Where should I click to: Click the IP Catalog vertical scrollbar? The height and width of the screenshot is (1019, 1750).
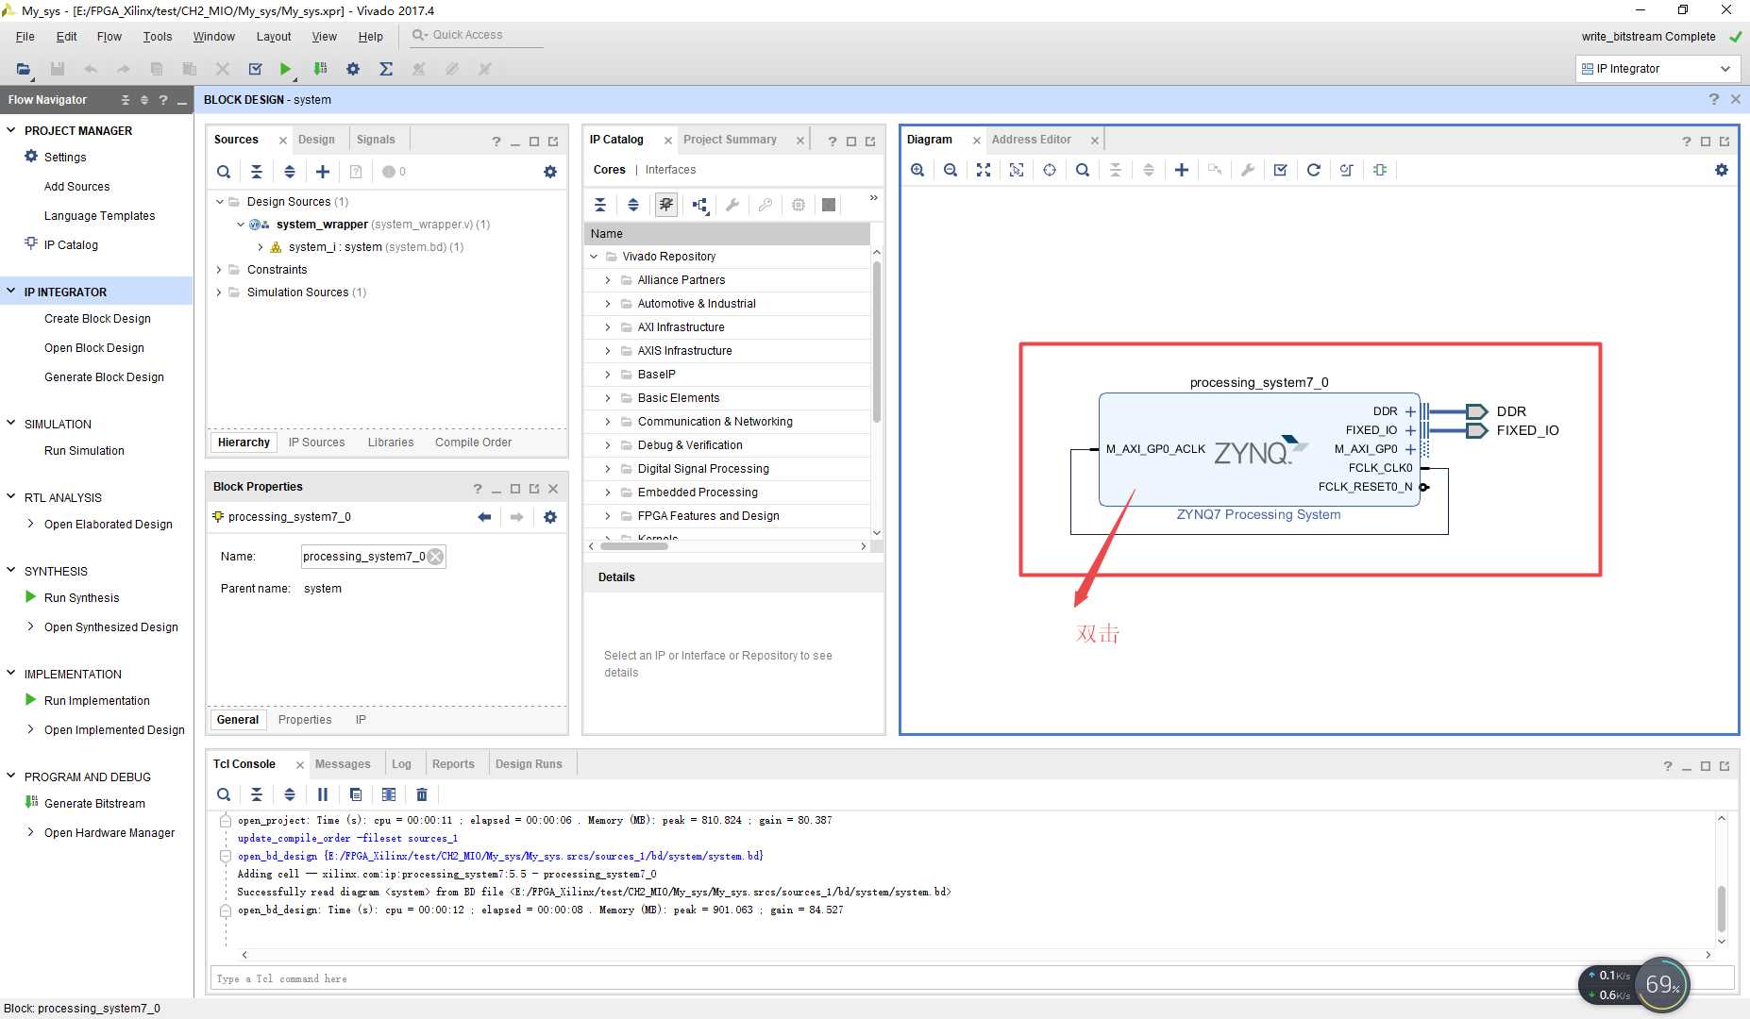(x=877, y=340)
